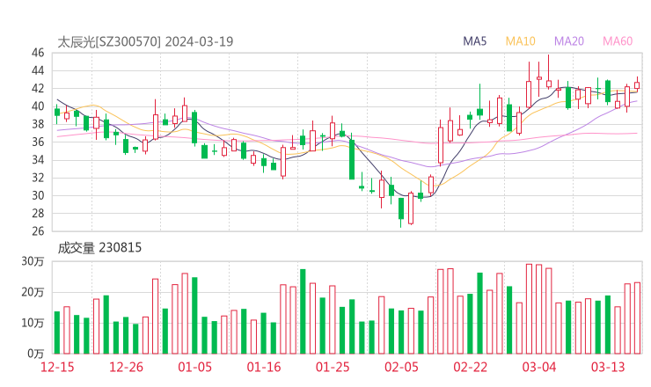Click the chart title 太辰光[SZ300570] 2024-03-19

(x=145, y=41)
